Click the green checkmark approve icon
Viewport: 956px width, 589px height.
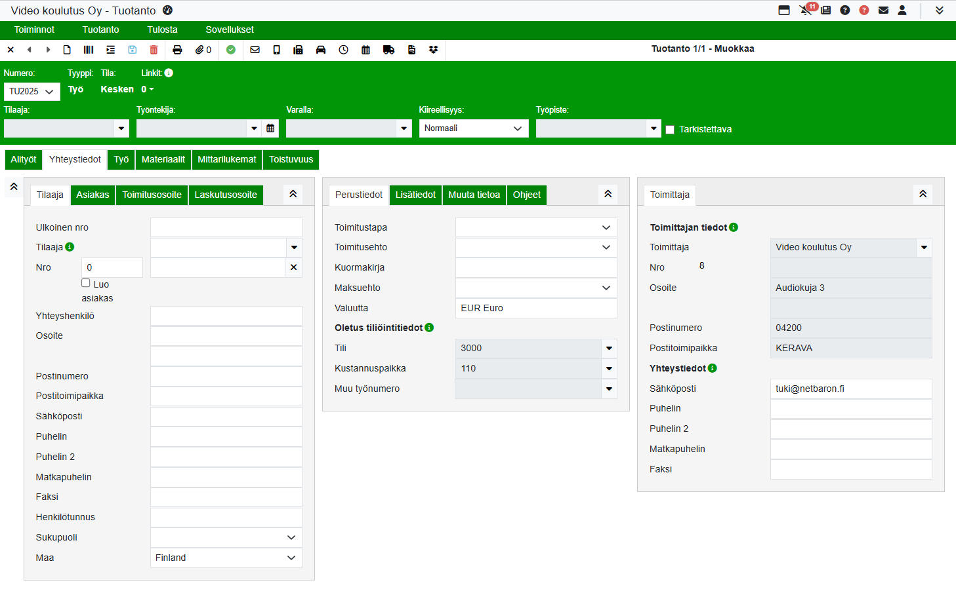[x=231, y=50]
